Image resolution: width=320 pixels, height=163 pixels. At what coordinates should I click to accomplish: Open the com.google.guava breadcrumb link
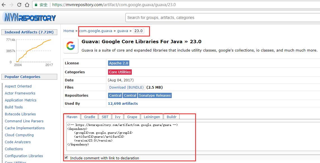point(95,31)
